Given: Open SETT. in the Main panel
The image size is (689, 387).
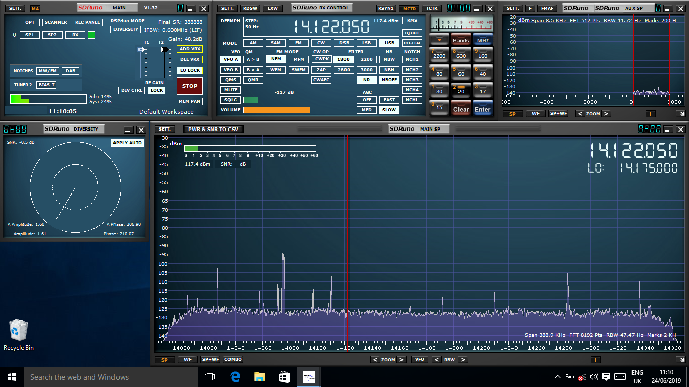Looking at the screenshot, I should pos(15,8).
